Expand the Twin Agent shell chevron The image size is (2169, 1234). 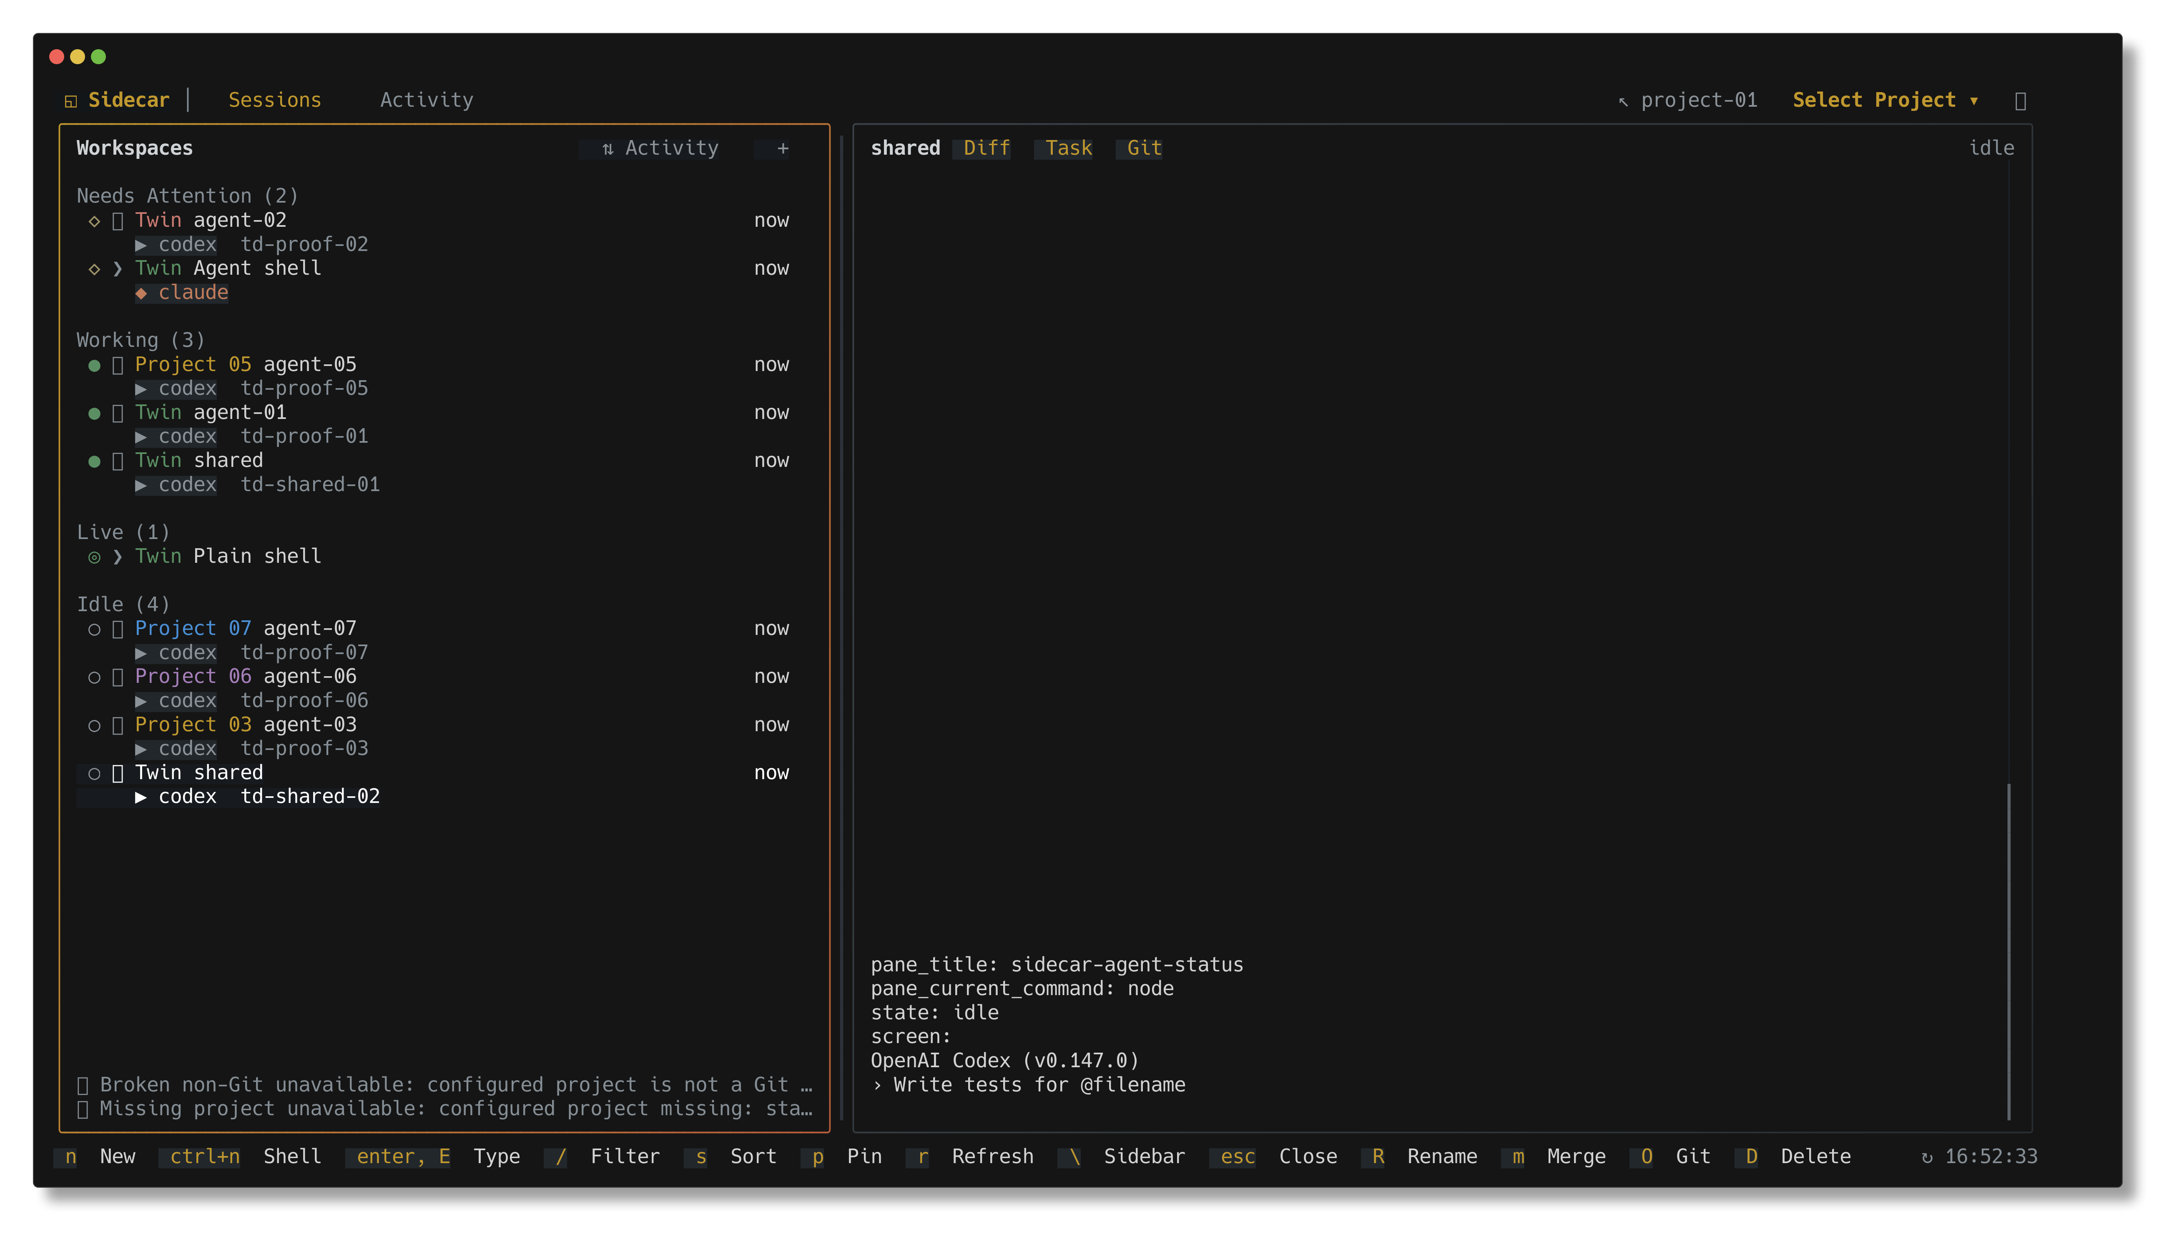coord(118,269)
